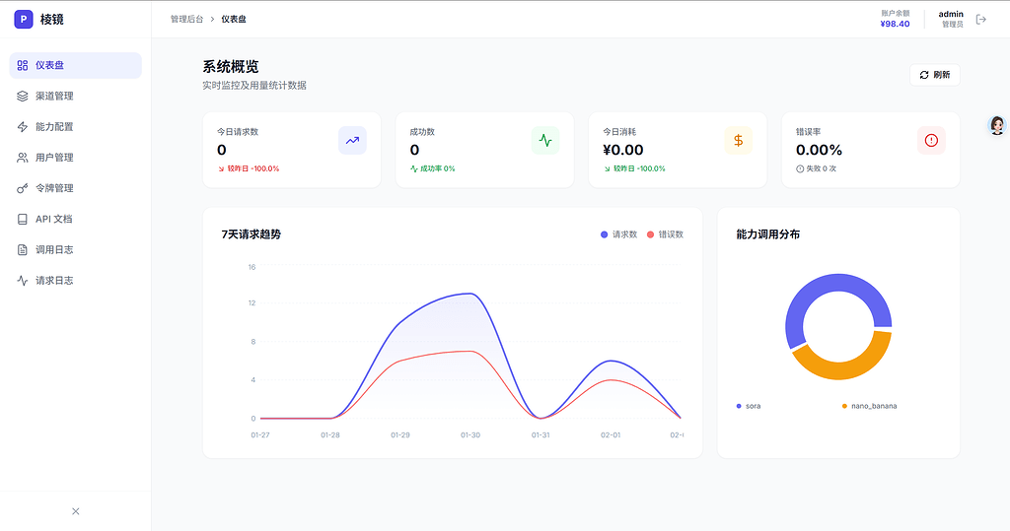1010x531 pixels.
Task: Click the trending arrow icon on 今日请求数 card
Action: (x=352, y=140)
